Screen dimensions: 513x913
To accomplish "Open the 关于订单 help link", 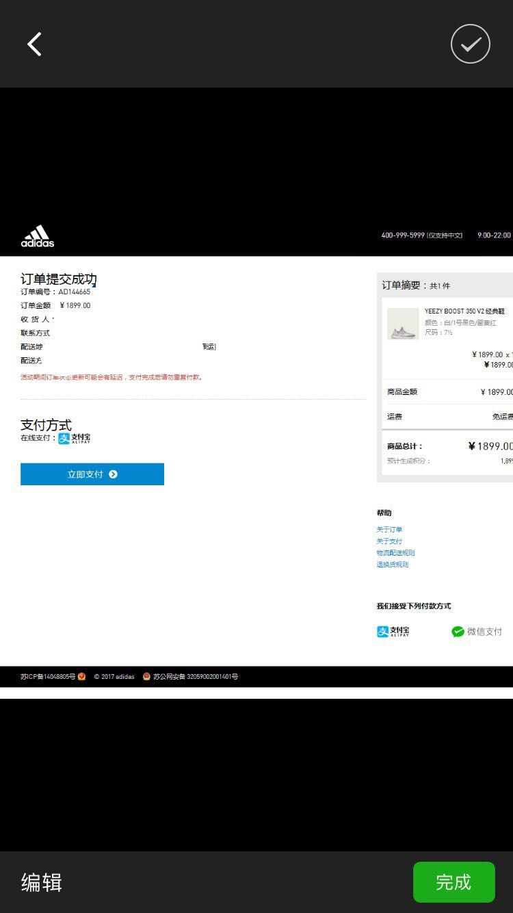I will coord(389,530).
